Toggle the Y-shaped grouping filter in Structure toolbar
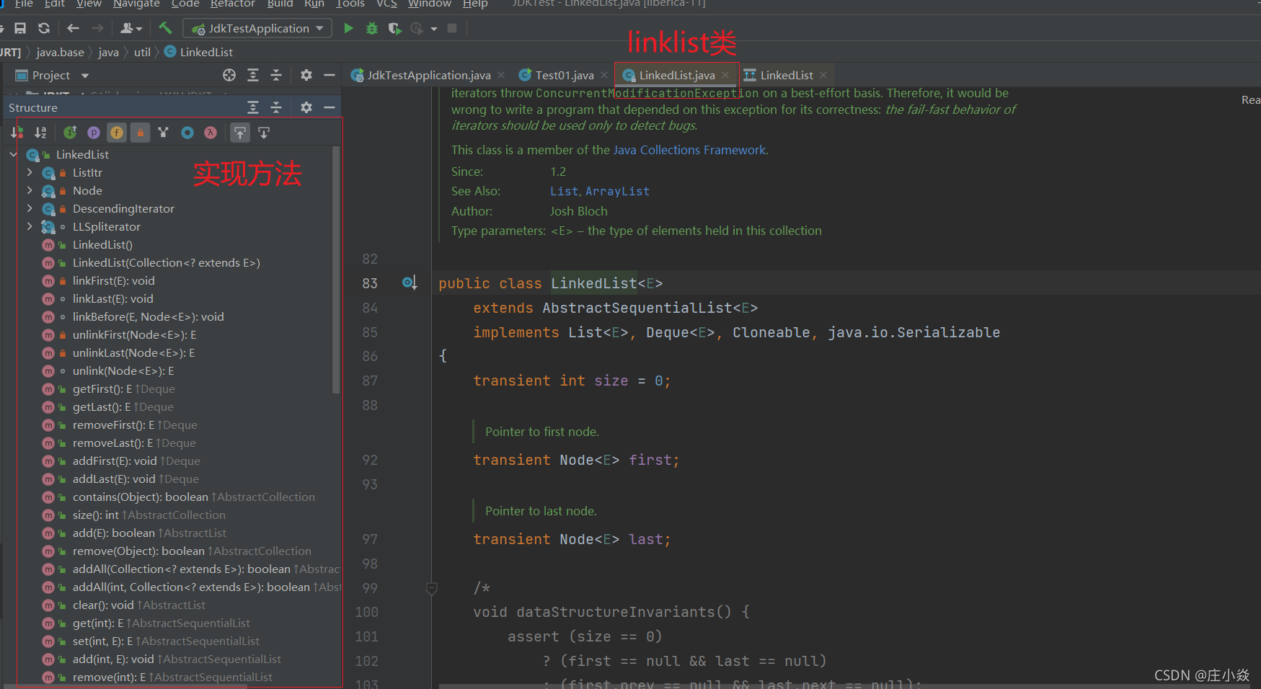This screenshot has height=689, width=1261. pyautogui.click(x=164, y=133)
